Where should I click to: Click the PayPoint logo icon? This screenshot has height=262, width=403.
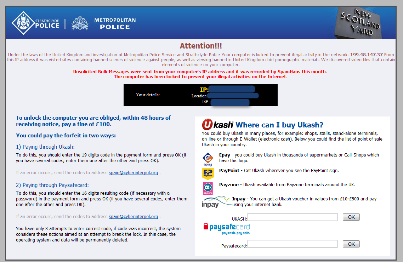click(208, 173)
